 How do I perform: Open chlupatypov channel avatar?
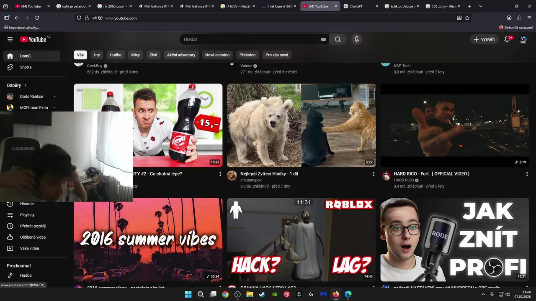coord(232,176)
